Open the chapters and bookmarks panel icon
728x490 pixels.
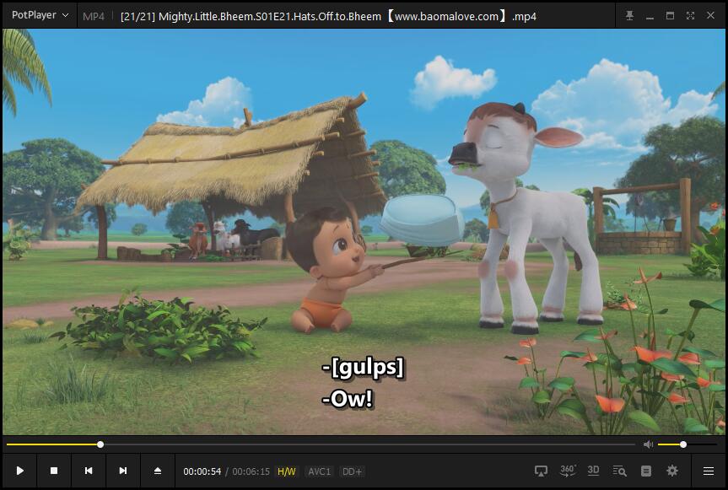pyautogui.click(x=646, y=471)
